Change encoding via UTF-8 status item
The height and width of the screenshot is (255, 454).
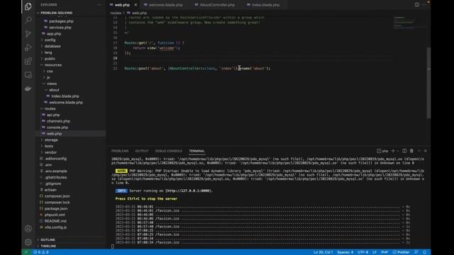tap(362, 252)
